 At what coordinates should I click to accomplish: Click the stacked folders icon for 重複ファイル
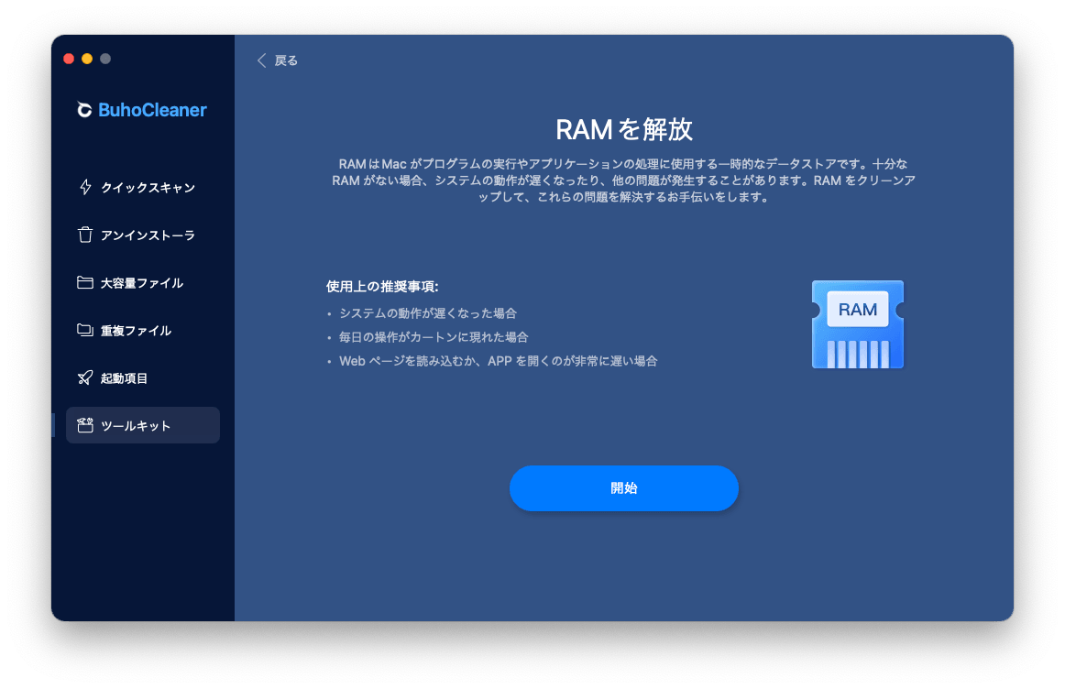tap(85, 331)
